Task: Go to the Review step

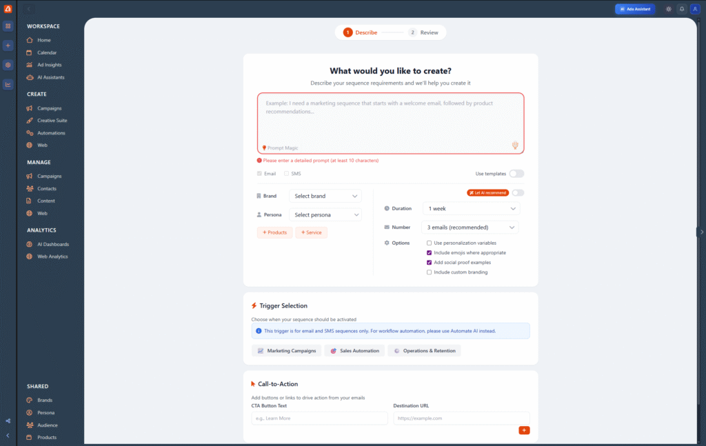Action: [423, 32]
